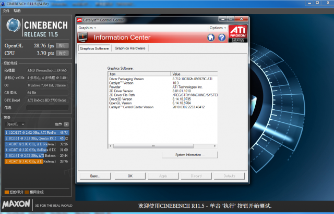Click the OK button
The height and width of the screenshot is (214, 334).
(x=130, y=176)
